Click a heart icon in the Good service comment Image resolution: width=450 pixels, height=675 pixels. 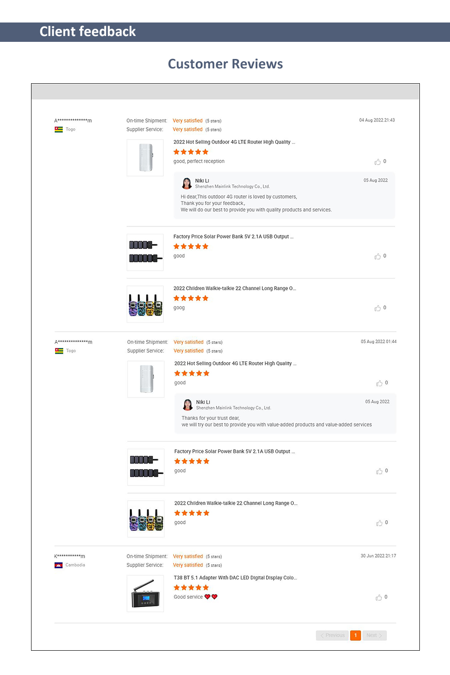(207, 597)
